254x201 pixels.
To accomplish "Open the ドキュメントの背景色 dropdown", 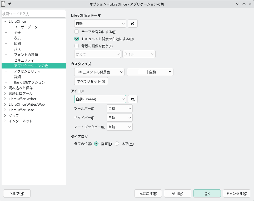I will (x=99, y=72).
